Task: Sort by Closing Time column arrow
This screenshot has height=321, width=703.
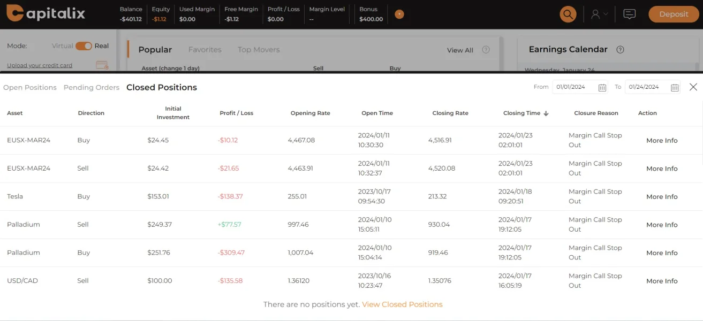Action: click(x=546, y=113)
